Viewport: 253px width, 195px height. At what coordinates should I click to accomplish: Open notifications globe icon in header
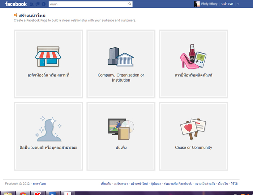click(x=44, y=4)
